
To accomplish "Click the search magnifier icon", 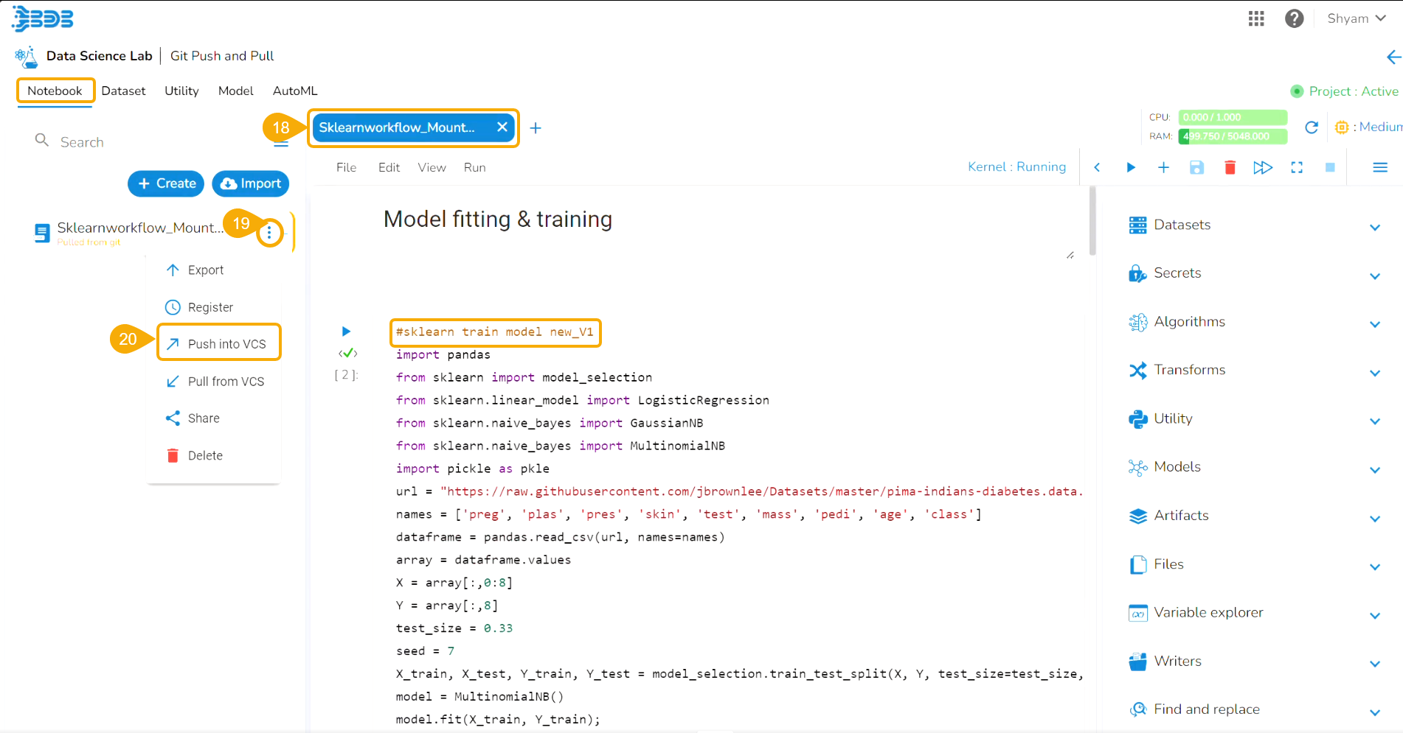I will click(x=42, y=140).
